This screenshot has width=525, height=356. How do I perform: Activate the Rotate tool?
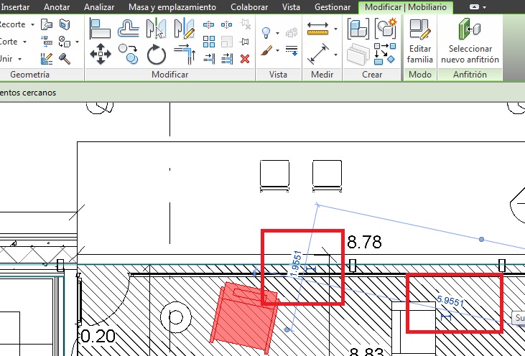157,54
